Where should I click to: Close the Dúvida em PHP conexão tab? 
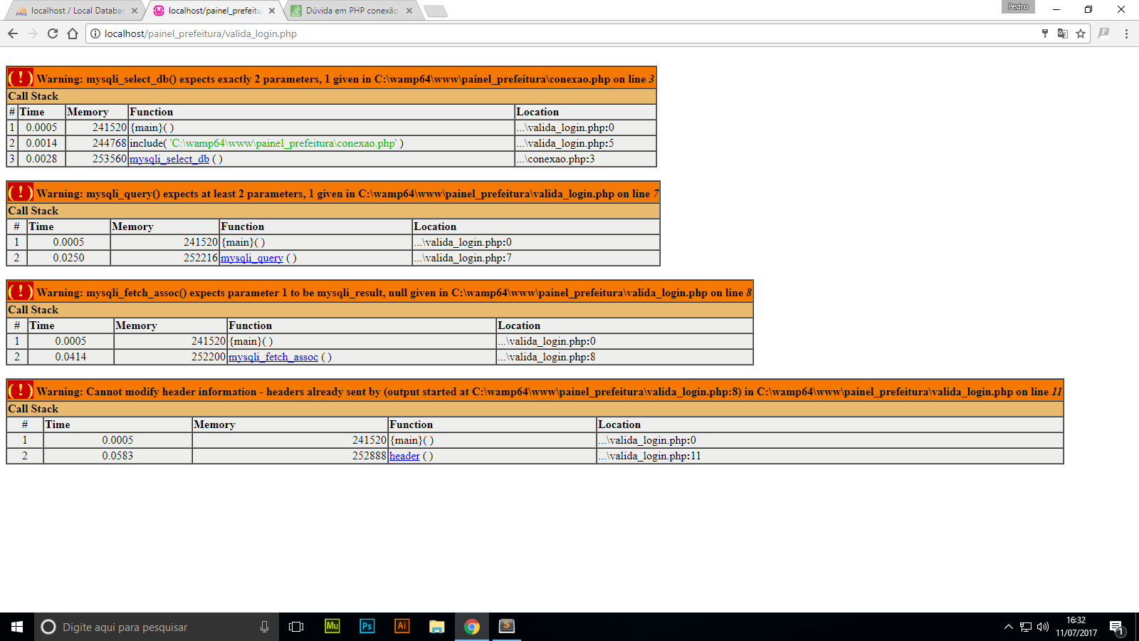(x=409, y=11)
